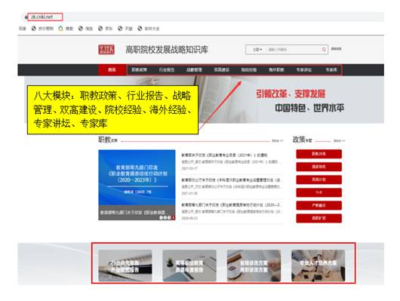Image resolution: width=400 pixels, height=301 pixels.
Task: Open the 双高建设 navigation tab
Action: pos(221,69)
